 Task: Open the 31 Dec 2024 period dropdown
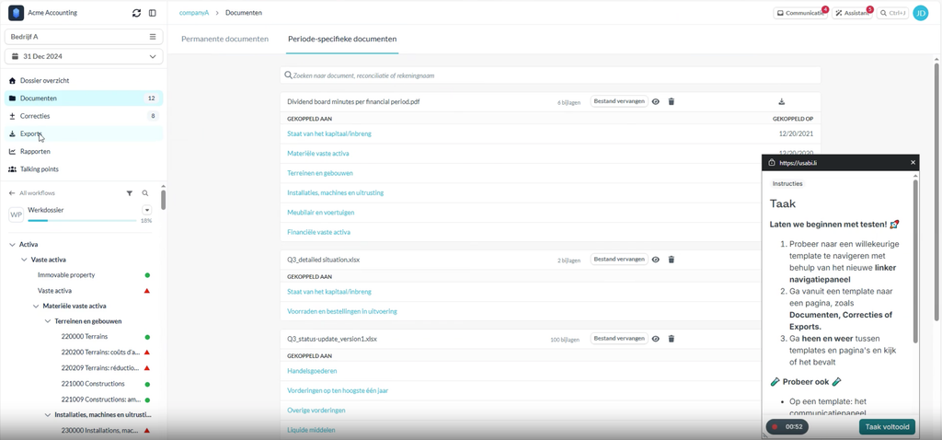[x=84, y=56]
